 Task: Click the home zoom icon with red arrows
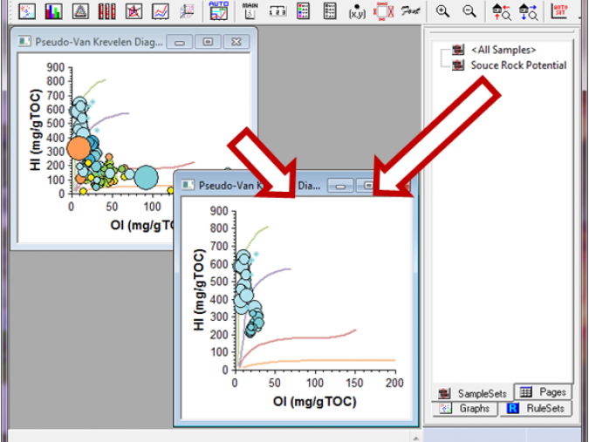(x=502, y=11)
